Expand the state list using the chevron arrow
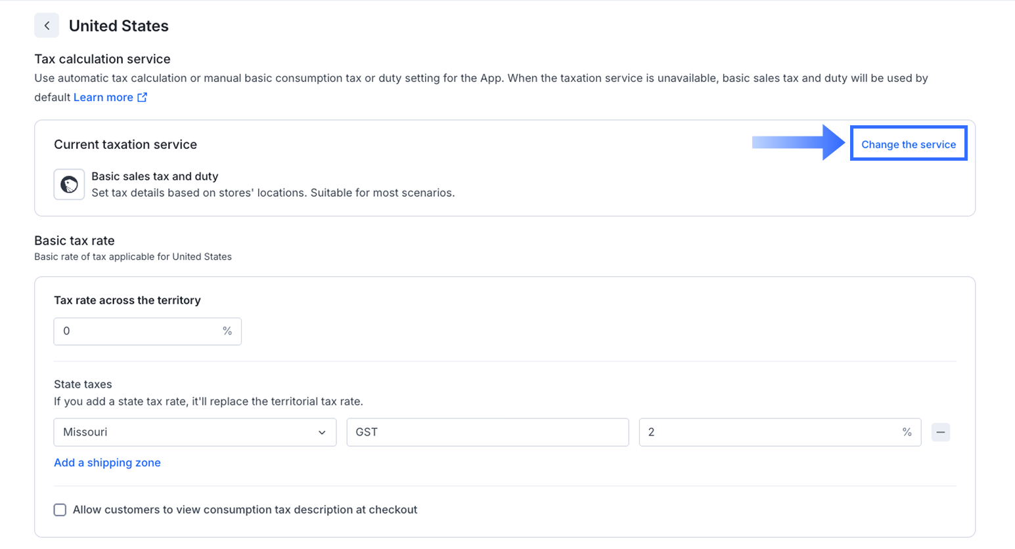The height and width of the screenshot is (549, 1015). pyautogui.click(x=322, y=432)
